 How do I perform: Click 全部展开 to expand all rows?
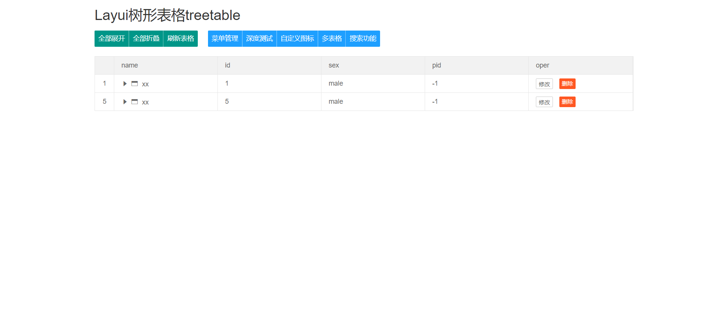(112, 38)
